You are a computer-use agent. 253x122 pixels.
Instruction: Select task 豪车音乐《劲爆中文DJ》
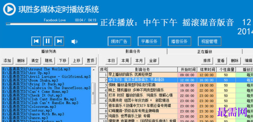[x=143, y=106]
